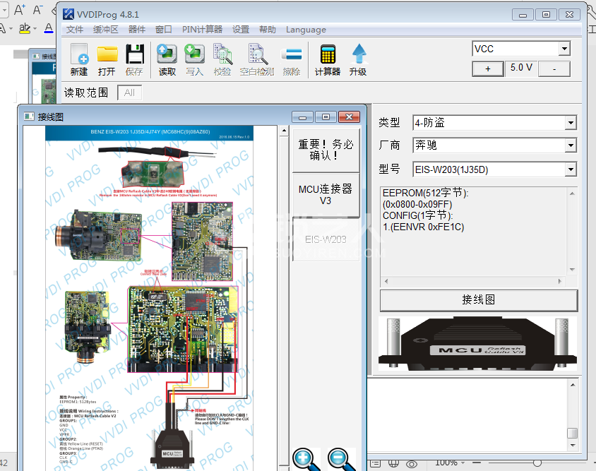Click the font color A icon in background editor

49,28
